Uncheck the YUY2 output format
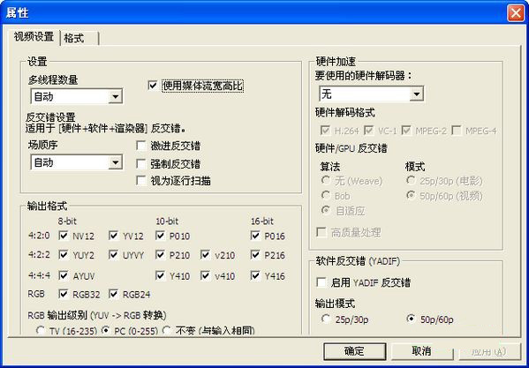This screenshot has width=529, height=368. [64, 255]
